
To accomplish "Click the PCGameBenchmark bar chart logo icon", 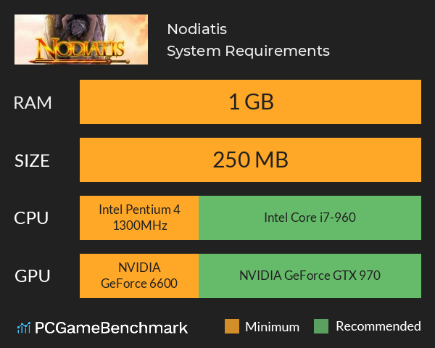I will (24, 328).
